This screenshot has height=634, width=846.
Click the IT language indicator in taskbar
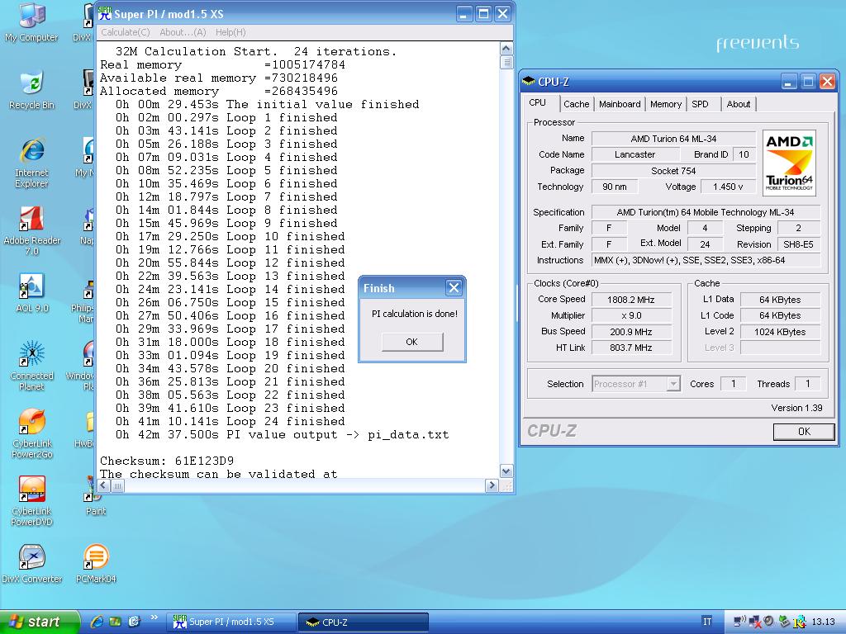coord(707,622)
